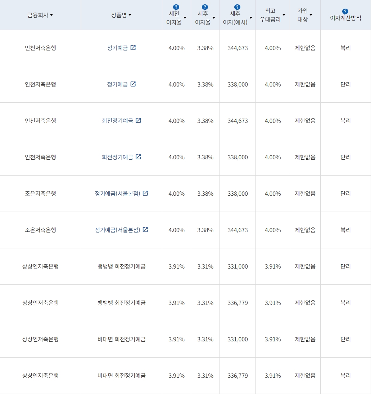Expand the 최고우대금리 sort arrow
Viewport: 371px width, 394px height.
(x=284, y=15)
